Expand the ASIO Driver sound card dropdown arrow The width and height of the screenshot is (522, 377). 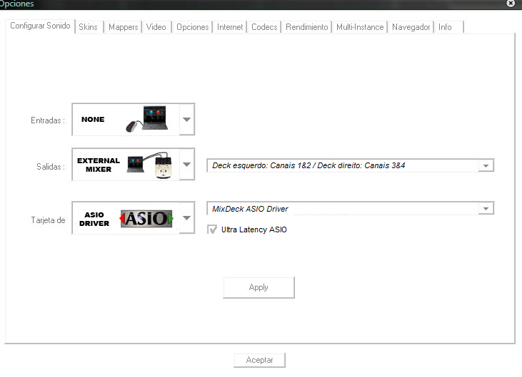tap(186, 218)
